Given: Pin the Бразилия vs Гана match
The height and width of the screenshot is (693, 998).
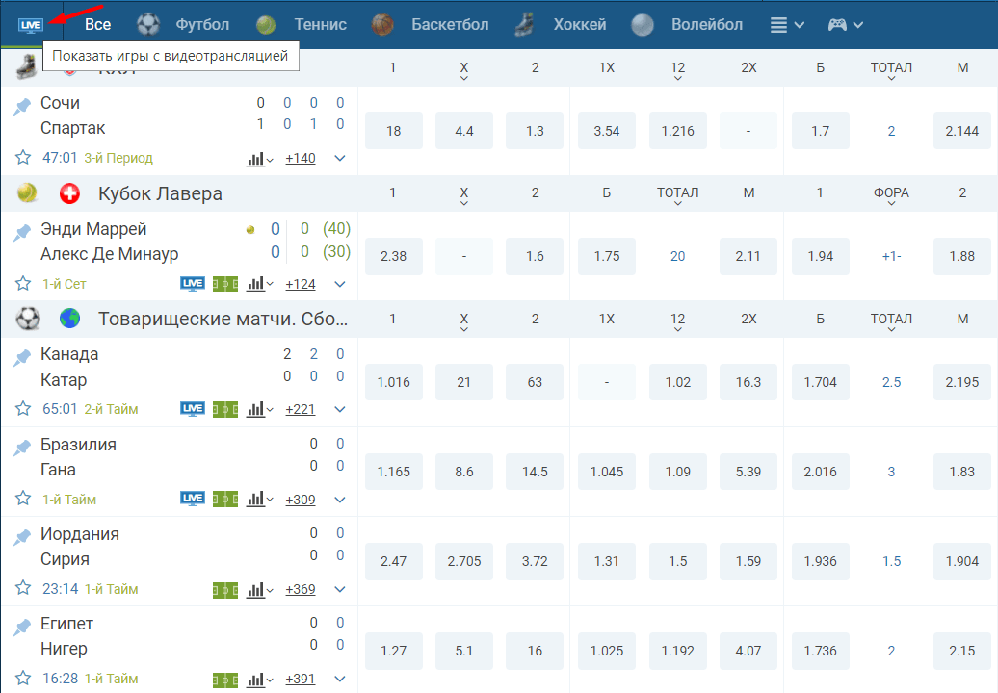Looking at the screenshot, I should tap(21, 448).
